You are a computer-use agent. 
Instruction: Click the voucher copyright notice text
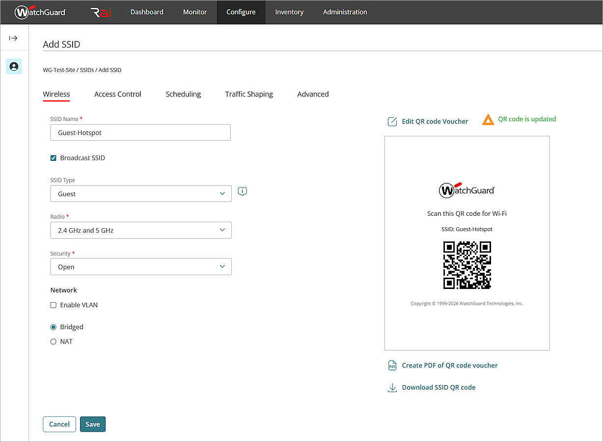(467, 304)
